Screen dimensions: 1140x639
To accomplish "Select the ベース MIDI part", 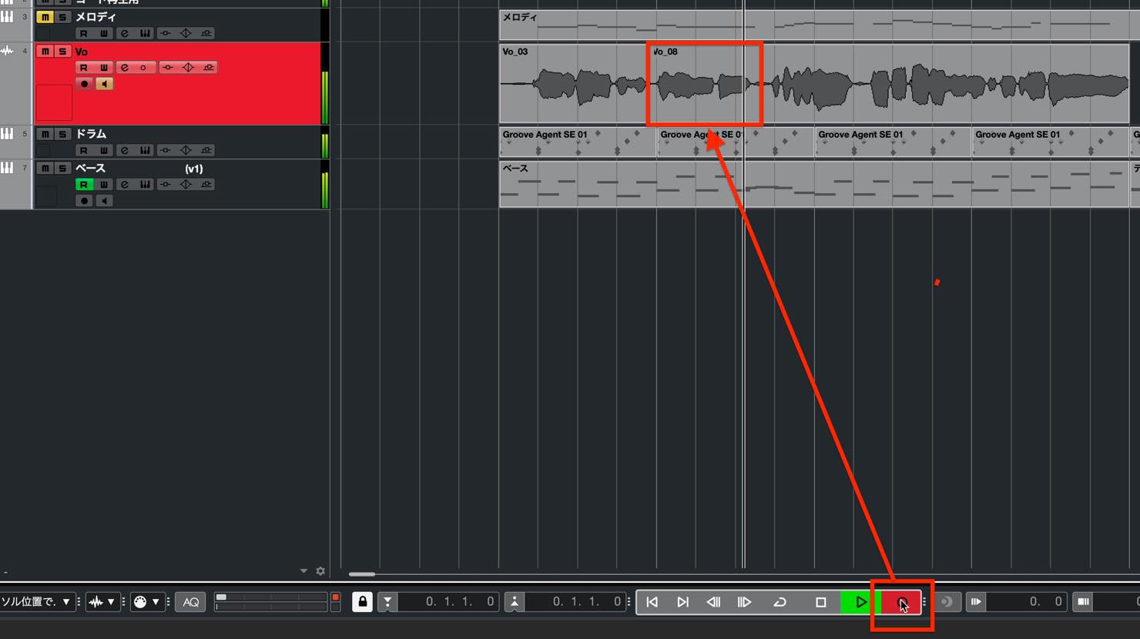I will click(814, 184).
